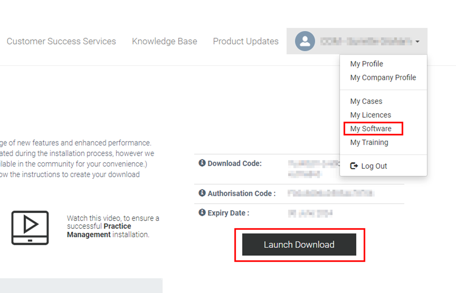Screen dimensions: 456x293
Task: Open My Profile from the menu
Action: click(366, 64)
